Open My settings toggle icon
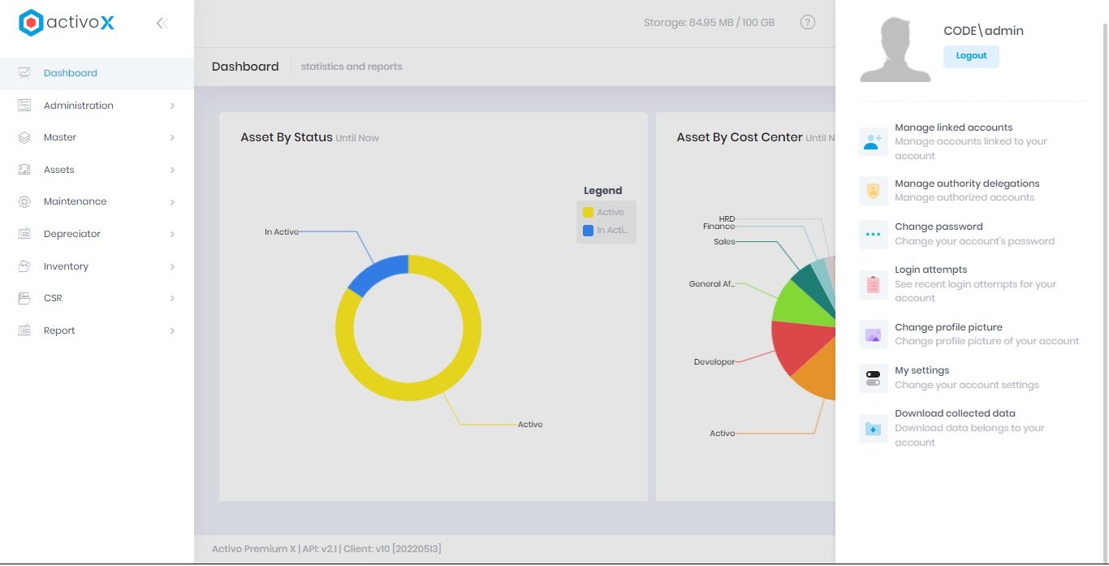This screenshot has width=1109, height=566. pyautogui.click(x=873, y=378)
